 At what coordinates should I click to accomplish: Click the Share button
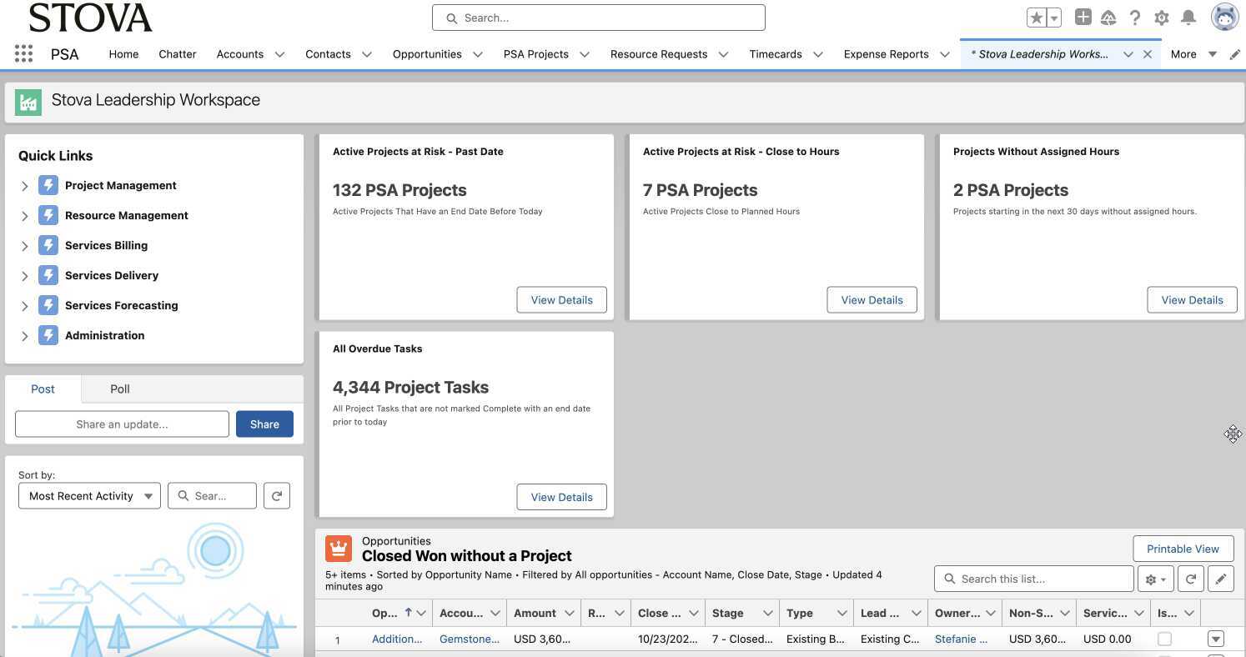(264, 424)
